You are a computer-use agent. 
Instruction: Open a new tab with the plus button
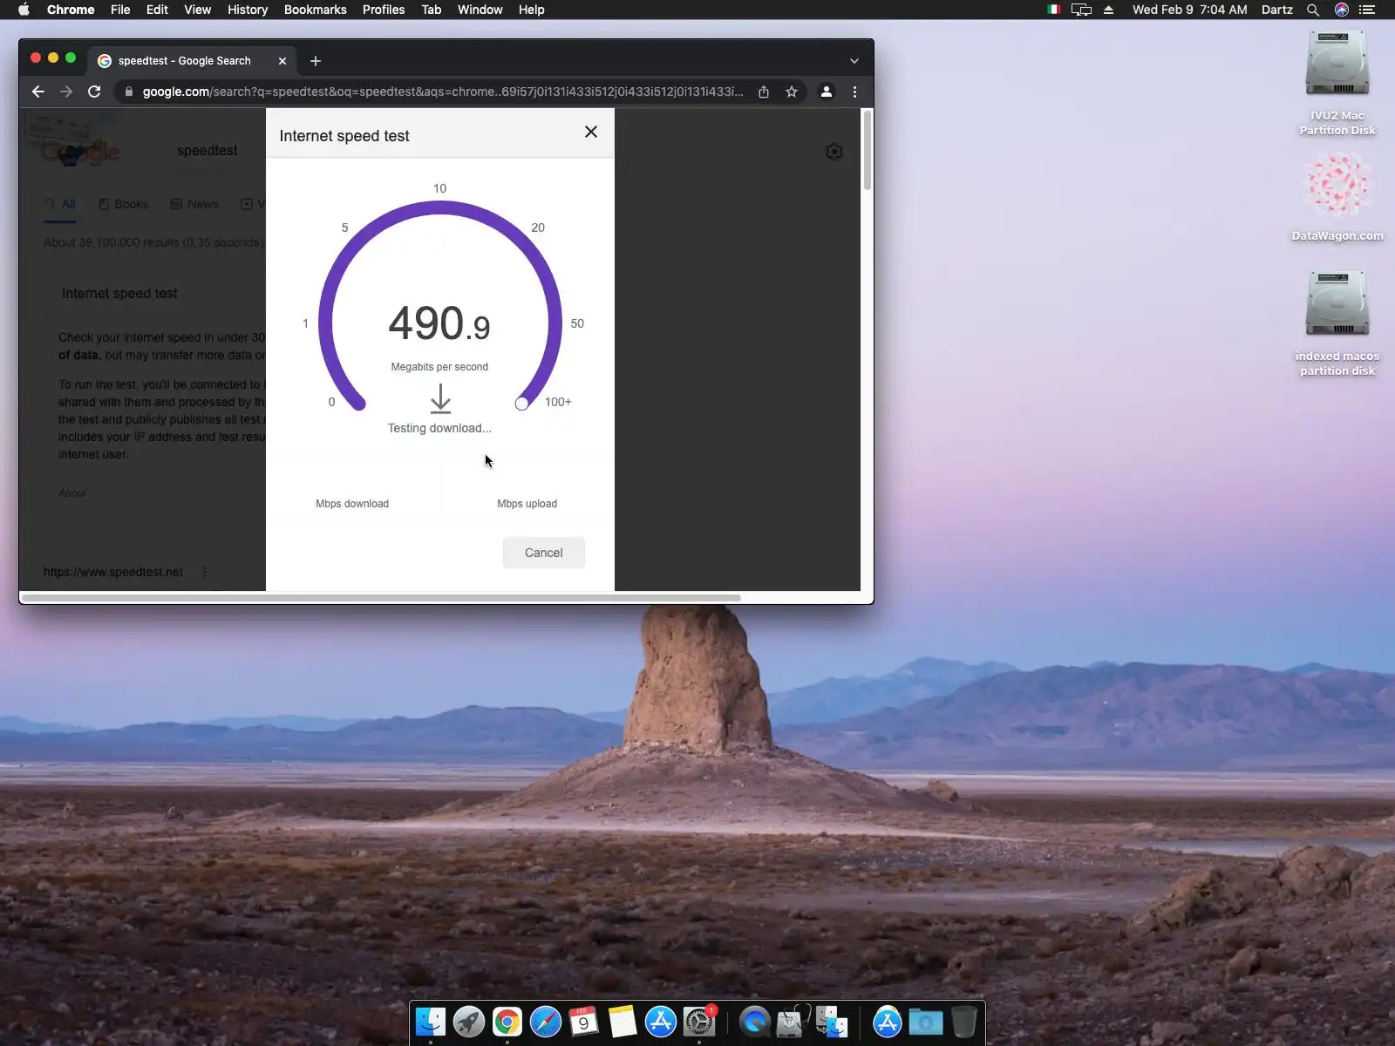(x=316, y=61)
